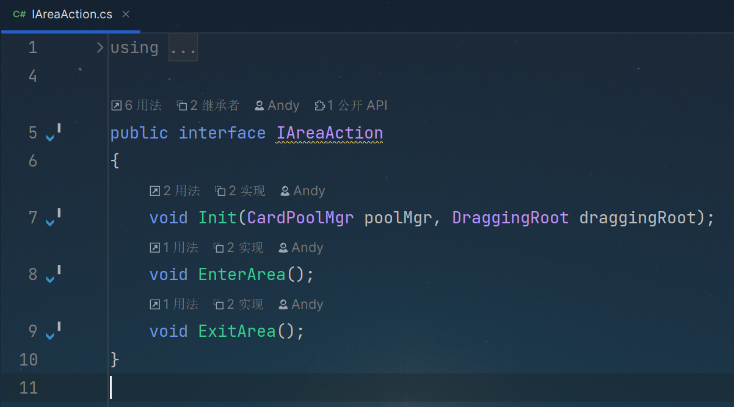Click the implementations gutter icon on line 5

[x=53, y=133]
